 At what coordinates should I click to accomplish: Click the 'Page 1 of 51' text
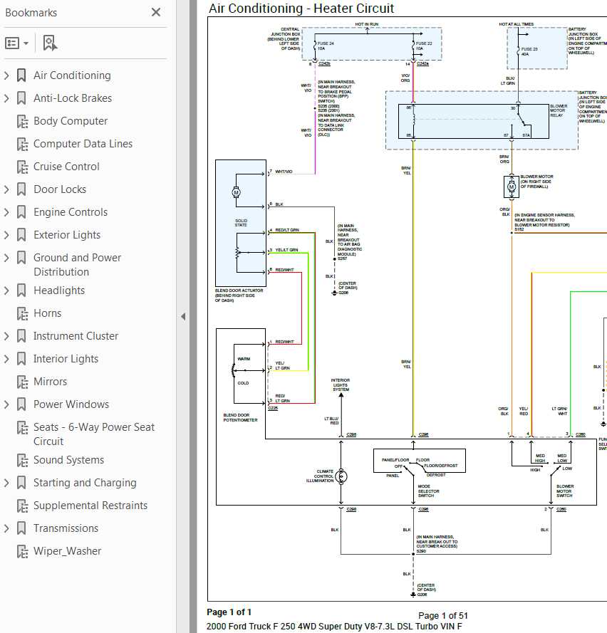pyautogui.click(x=443, y=616)
